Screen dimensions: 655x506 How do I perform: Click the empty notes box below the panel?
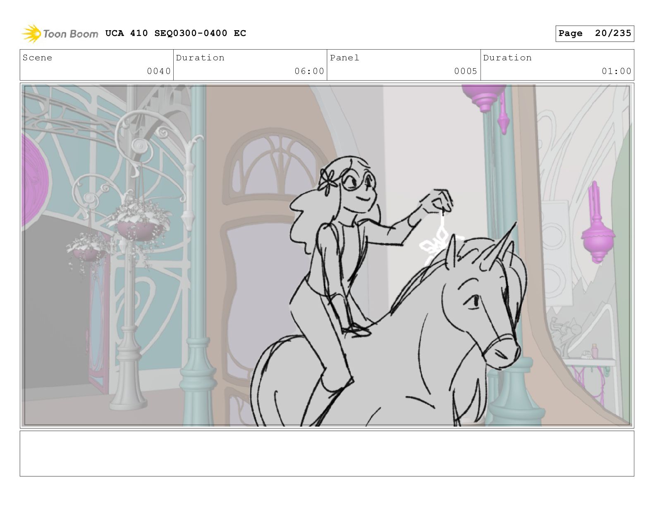click(327, 453)
